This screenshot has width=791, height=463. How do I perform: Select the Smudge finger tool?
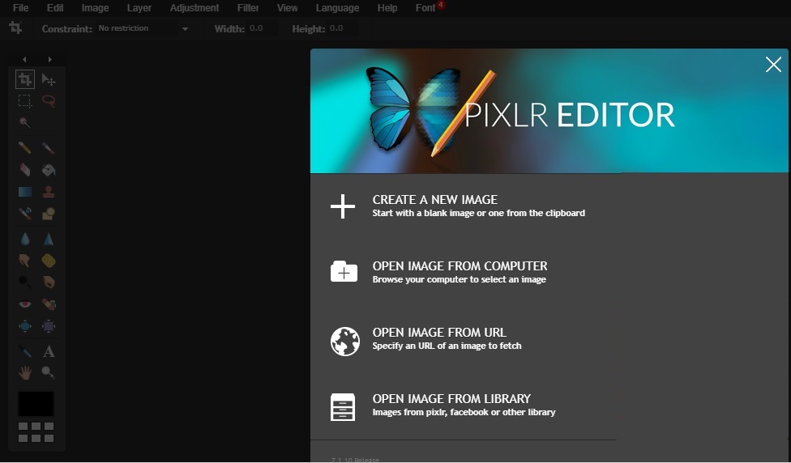(24, 261)
